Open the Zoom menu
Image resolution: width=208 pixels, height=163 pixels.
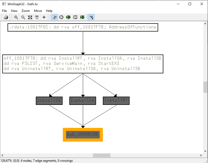click(26, 11)
